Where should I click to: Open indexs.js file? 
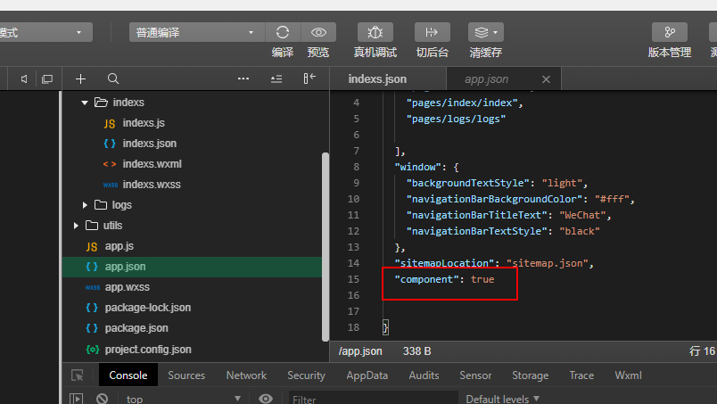[144, 123]
